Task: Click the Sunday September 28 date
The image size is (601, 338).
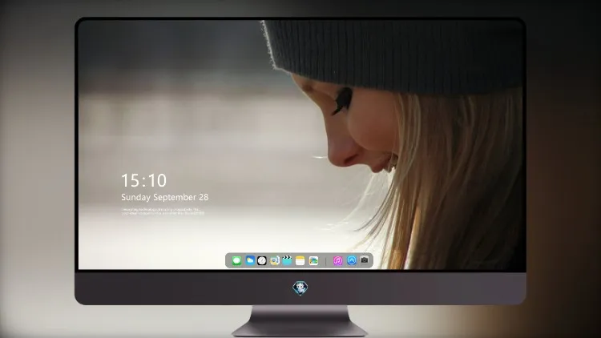Action: (165, 197)
